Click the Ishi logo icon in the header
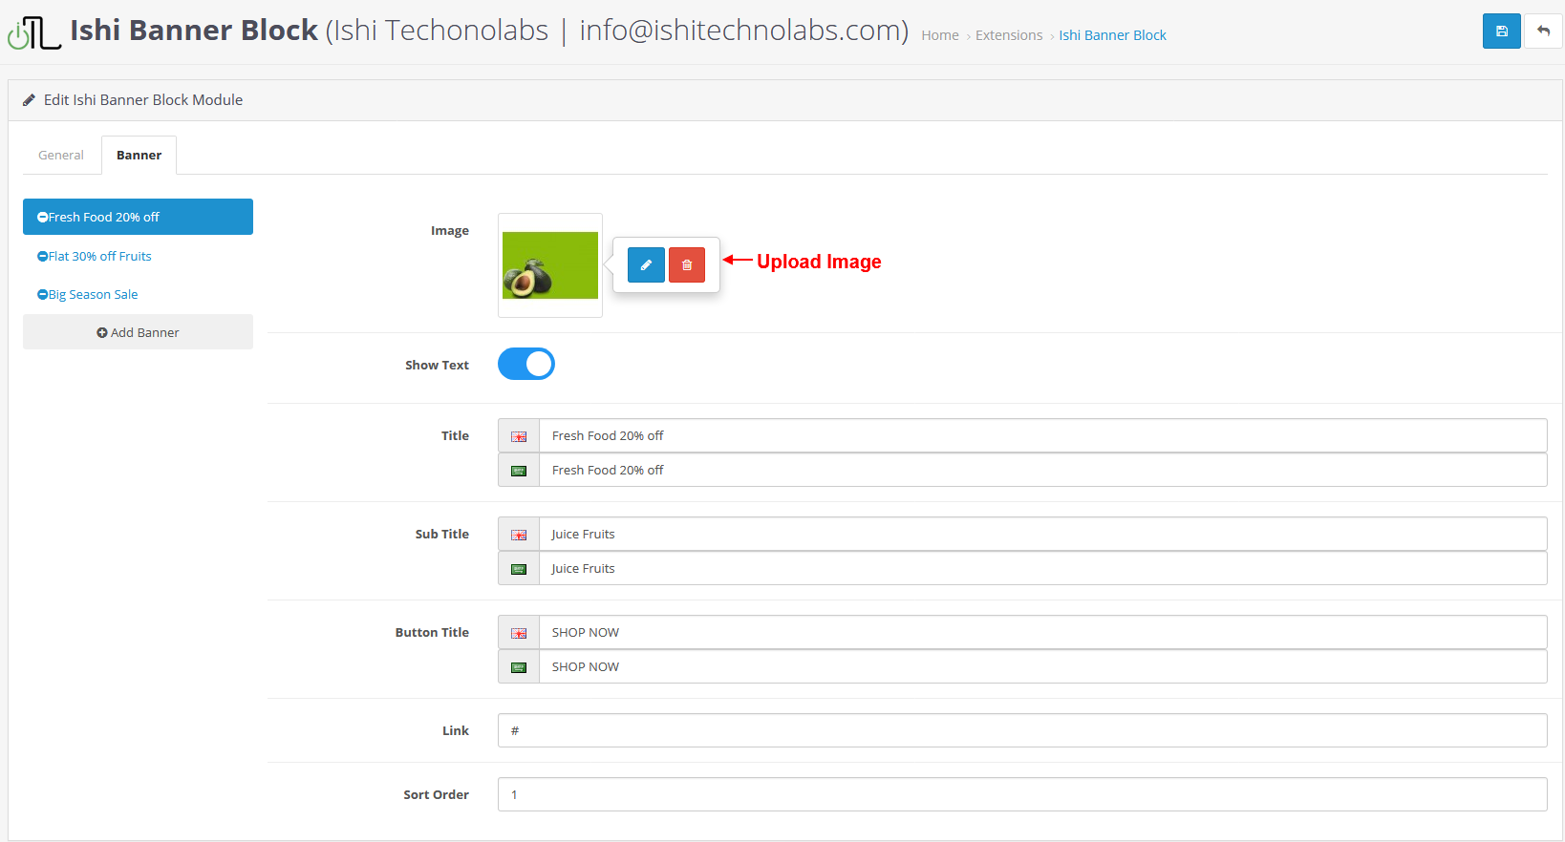This screenshot has width=1565, height=842. [34, 32]
